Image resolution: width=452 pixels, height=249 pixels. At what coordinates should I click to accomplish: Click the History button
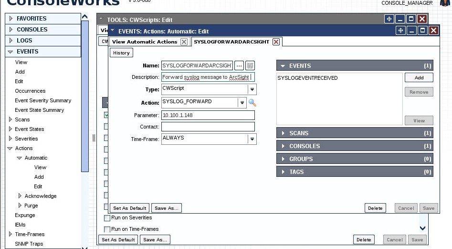(x=121, y=53)
